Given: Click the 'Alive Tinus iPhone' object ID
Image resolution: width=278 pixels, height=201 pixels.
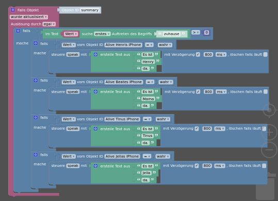Looking at the screenshot, I should pyautogui.click(x=122, y=119).
